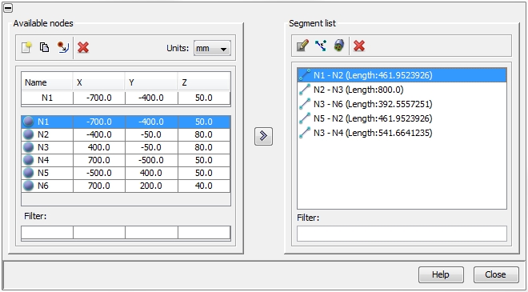This screenshot has height=292, width=528.
Task: Click the Z column header
Action: (x=204, y=82)
